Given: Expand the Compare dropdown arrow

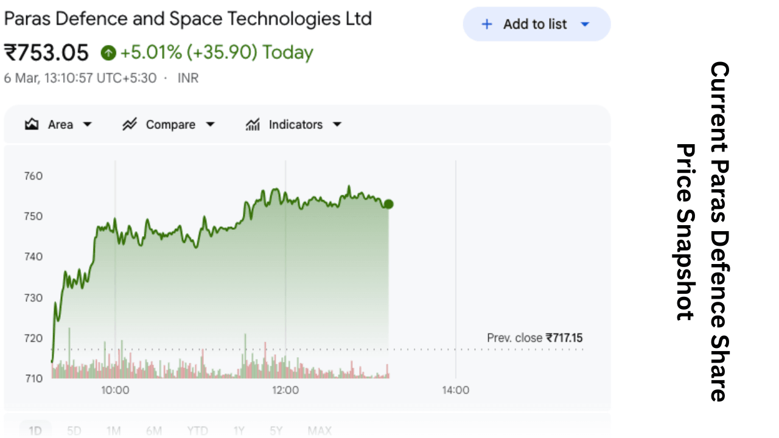Looking at the screenshot, I should pos(210,125).
